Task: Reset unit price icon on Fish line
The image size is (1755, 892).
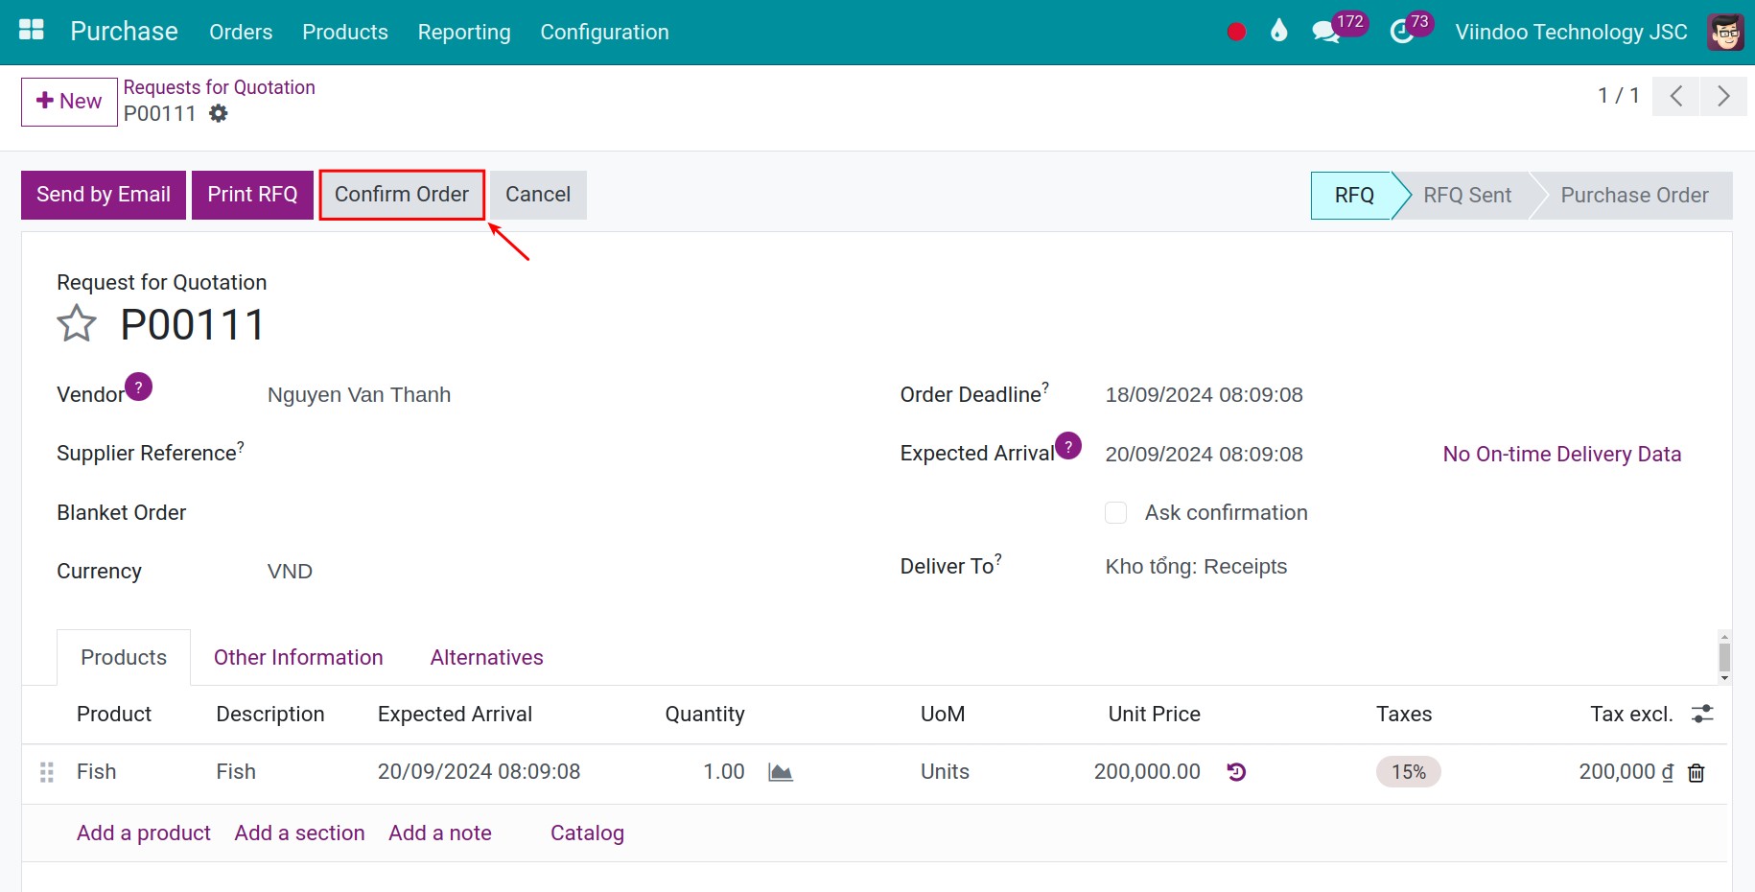Action: point(1236,772)
